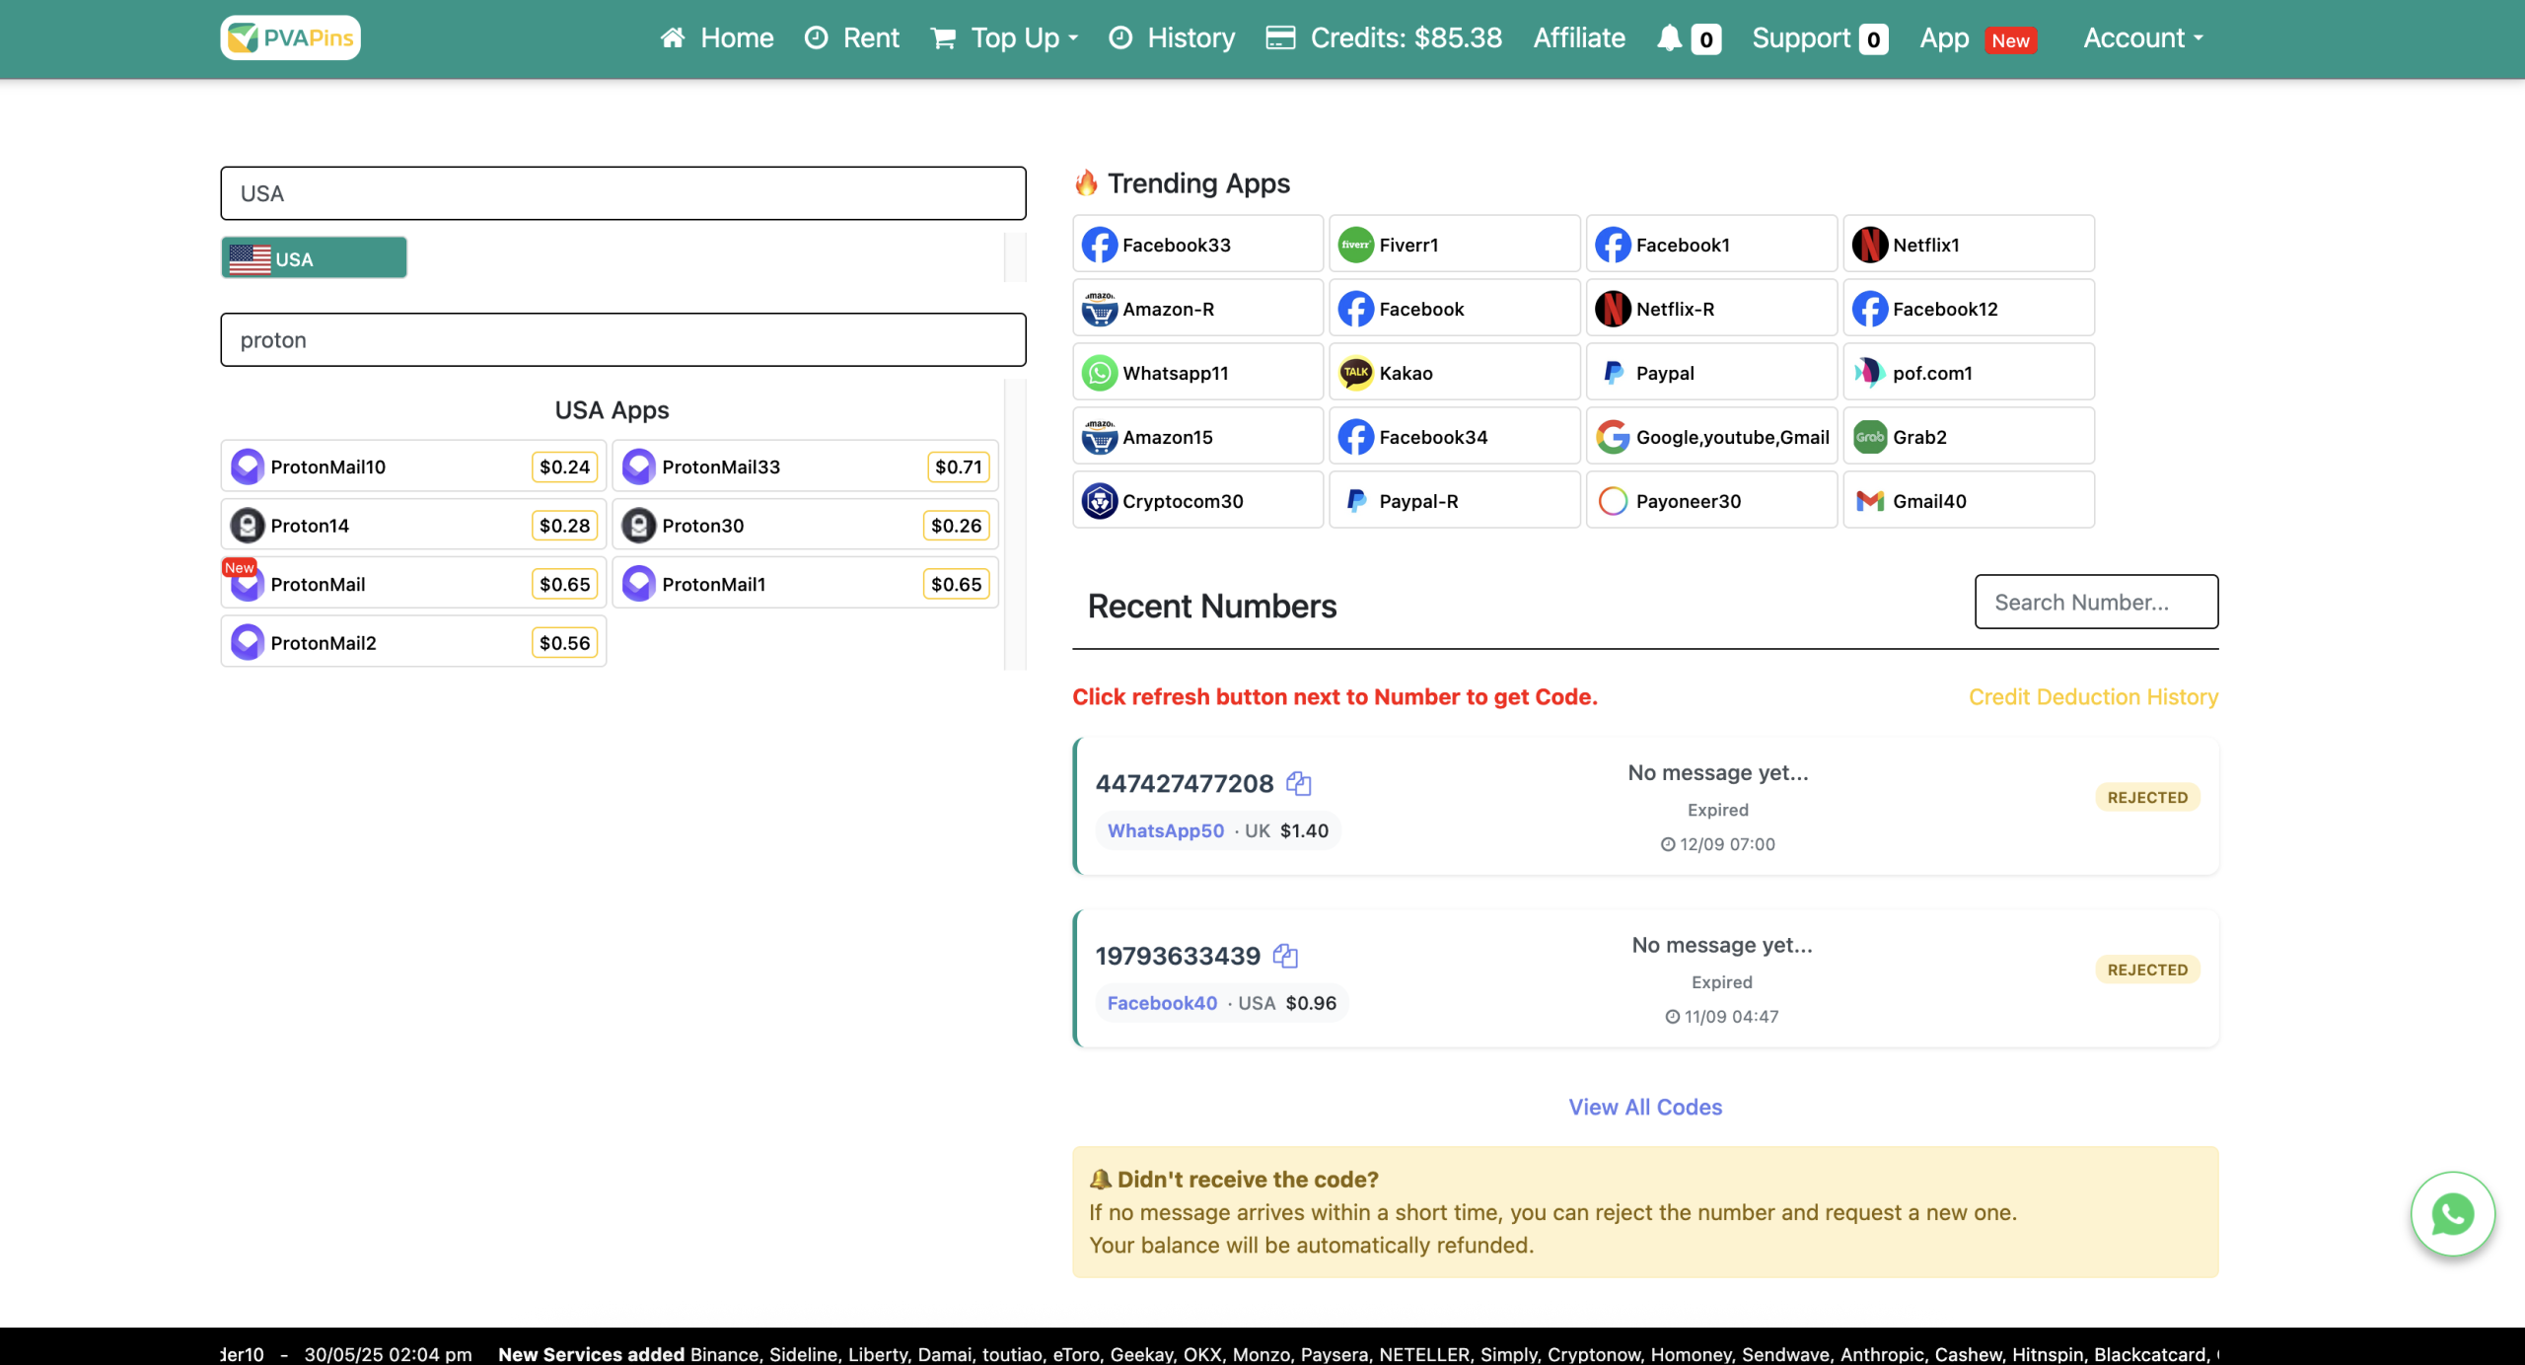Image resolution: width=2525 pixels, height=1365 pixels.
Task: Choose the new ProtonMail app for $0.65
Action: (x=413, y=584)
